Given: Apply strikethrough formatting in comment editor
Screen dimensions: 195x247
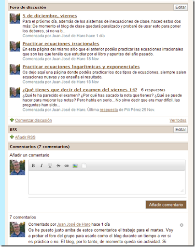Looking at the screenshot, I should tap(58, 165).
